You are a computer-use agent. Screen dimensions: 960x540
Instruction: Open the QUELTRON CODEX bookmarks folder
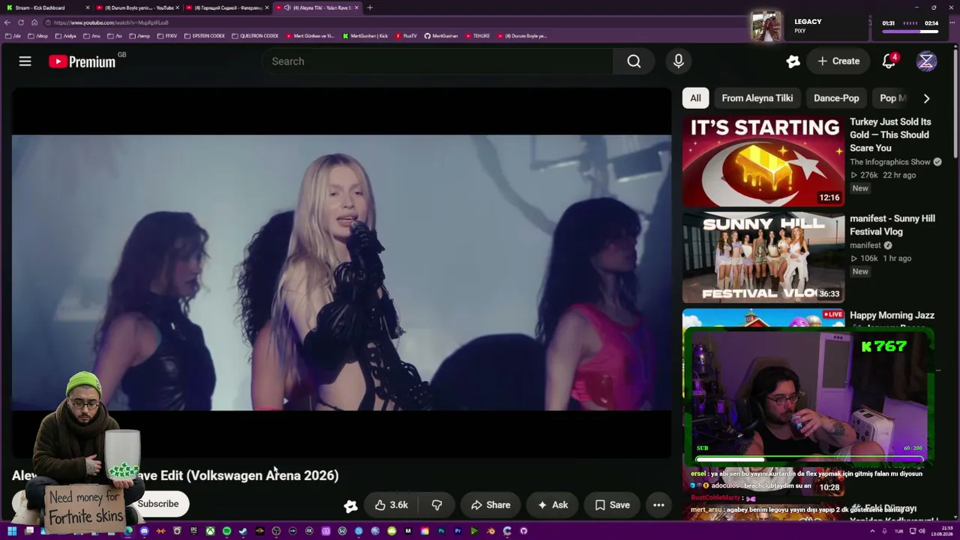[255, 36]
